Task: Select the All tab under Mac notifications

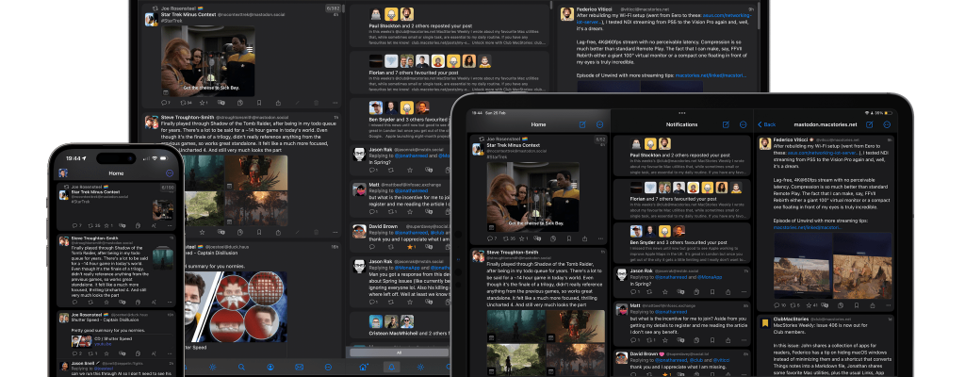Action: [399, 352]
